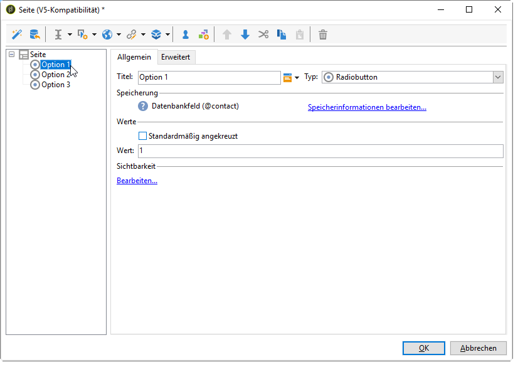
Task: Open the Bearbeiten visibility link
Action: click(x=137, y=181)
